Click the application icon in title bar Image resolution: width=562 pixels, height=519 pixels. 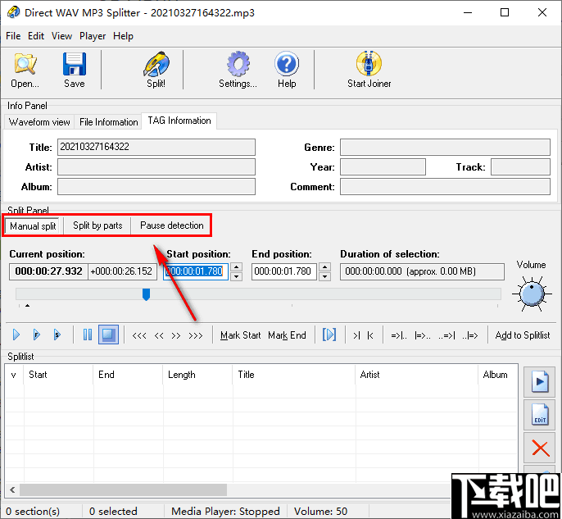pos(13,12)
